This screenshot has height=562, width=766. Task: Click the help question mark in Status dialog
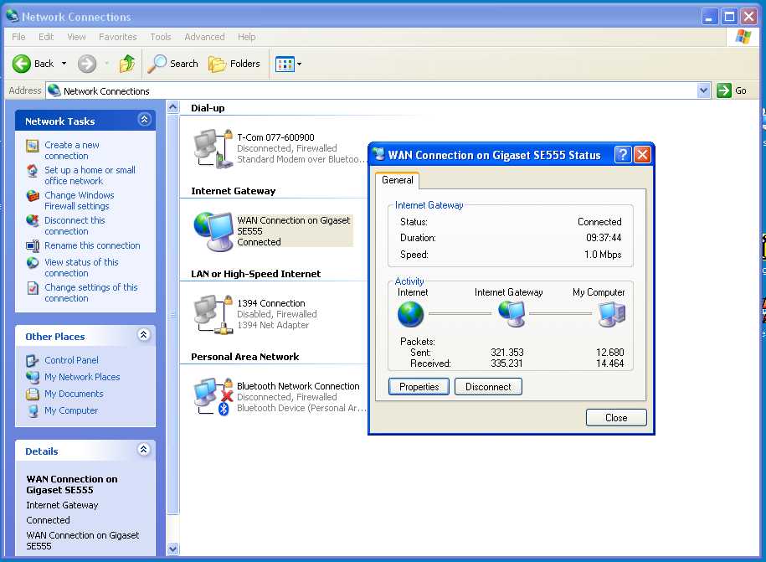622,155
